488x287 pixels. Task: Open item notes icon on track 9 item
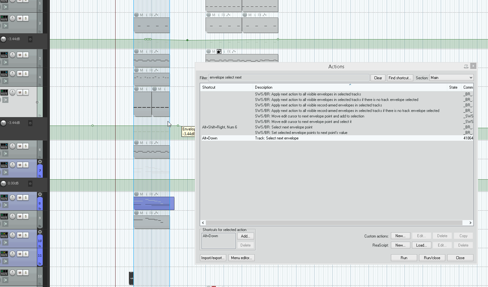pyautogui.click(x=147, y=213)
